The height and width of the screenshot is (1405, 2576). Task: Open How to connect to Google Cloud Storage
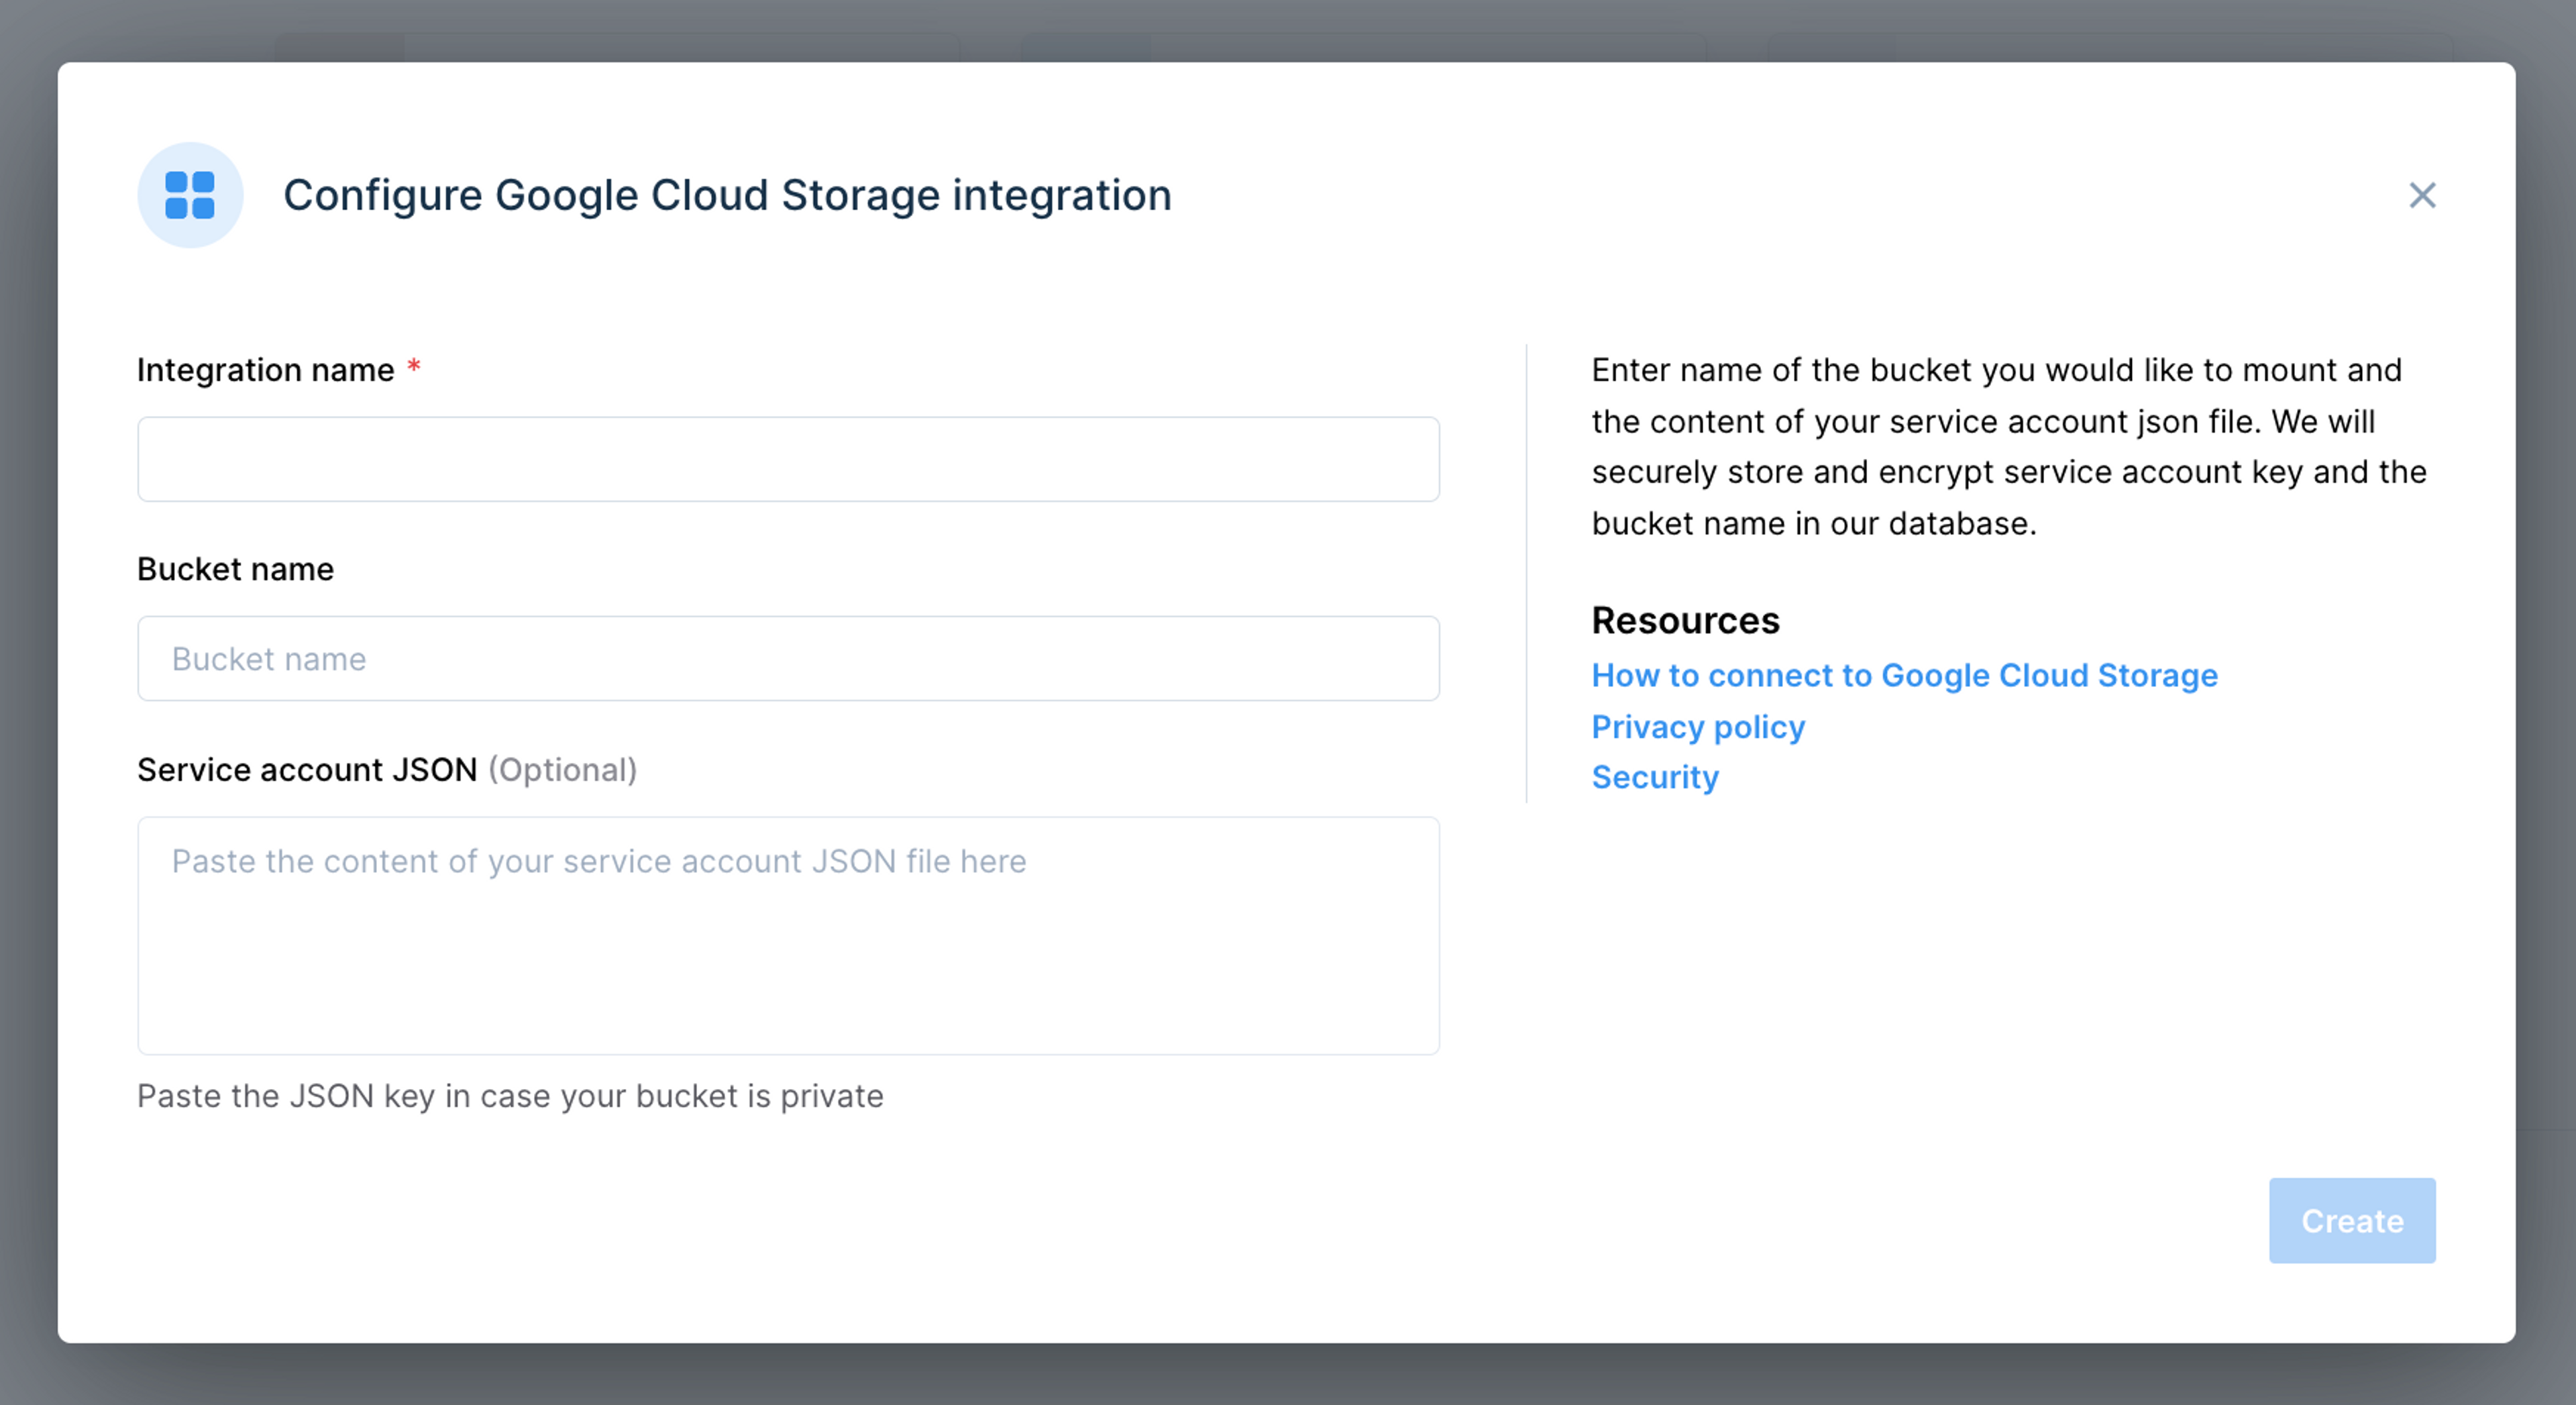pos(1904,675)
